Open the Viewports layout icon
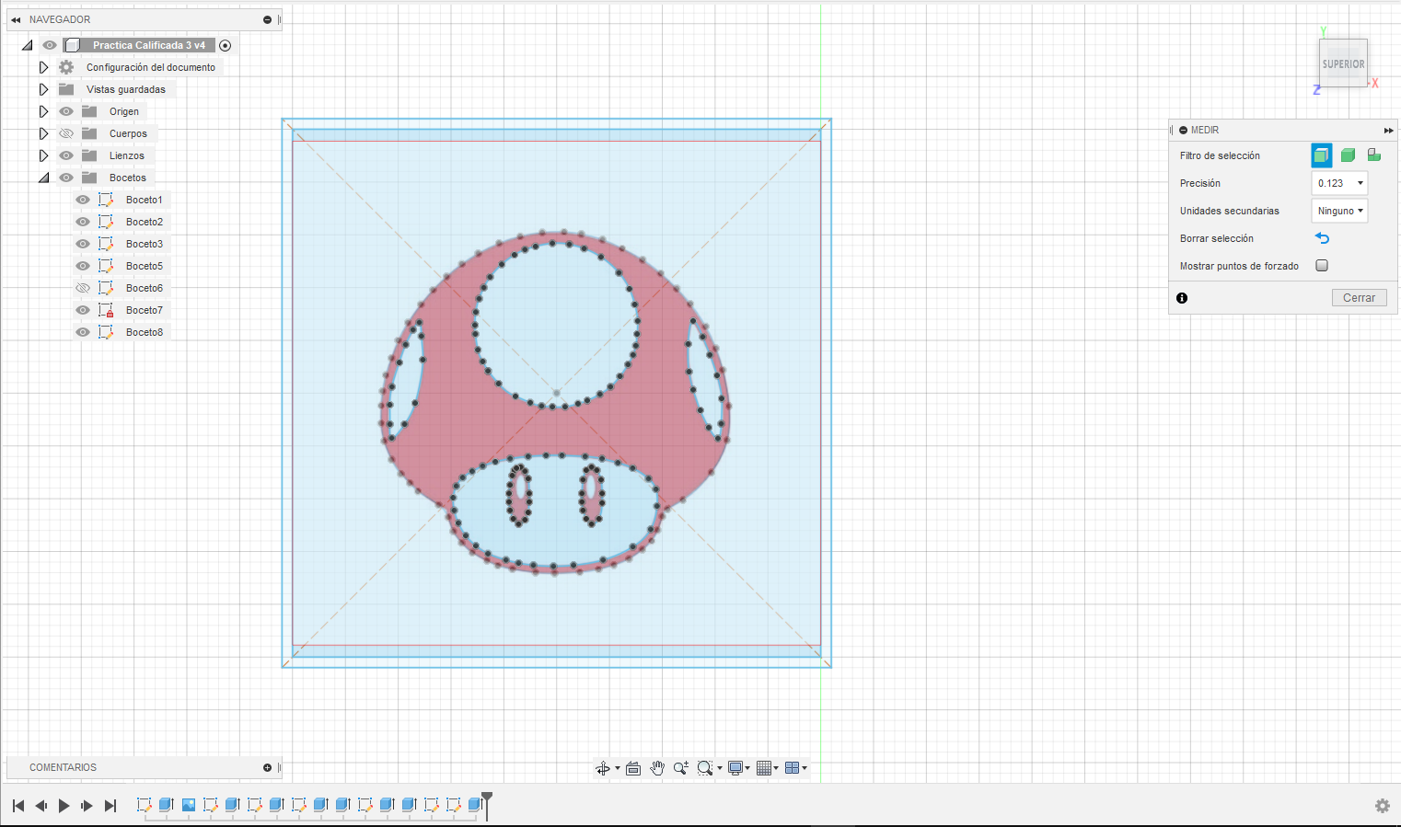 [792, 768]
